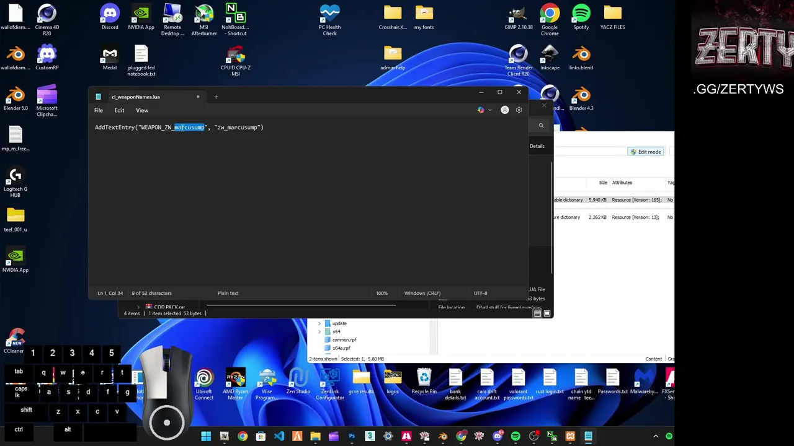Expand the update folder in OpenIV tree
The width and height of the screenshot is (794, 446).
click(x=319, y=323)
